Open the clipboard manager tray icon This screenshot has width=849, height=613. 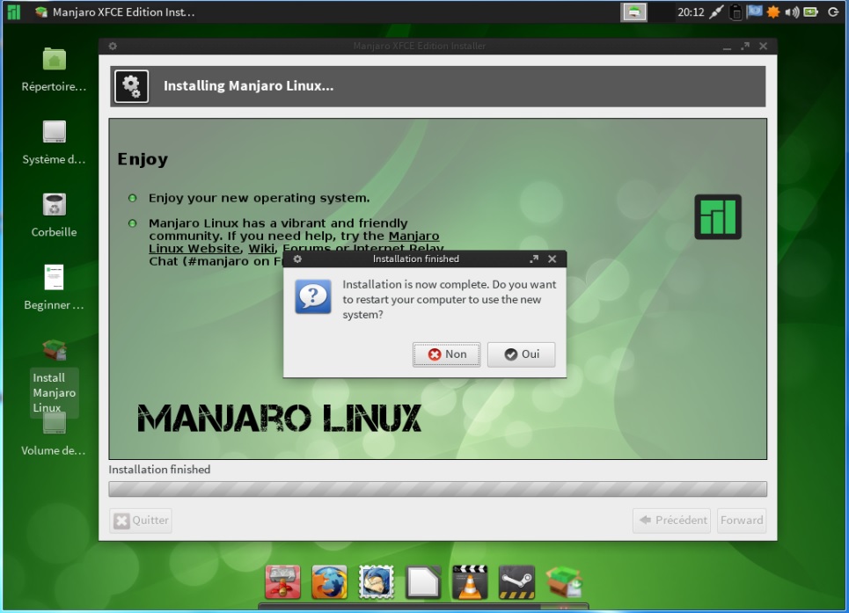736,12
